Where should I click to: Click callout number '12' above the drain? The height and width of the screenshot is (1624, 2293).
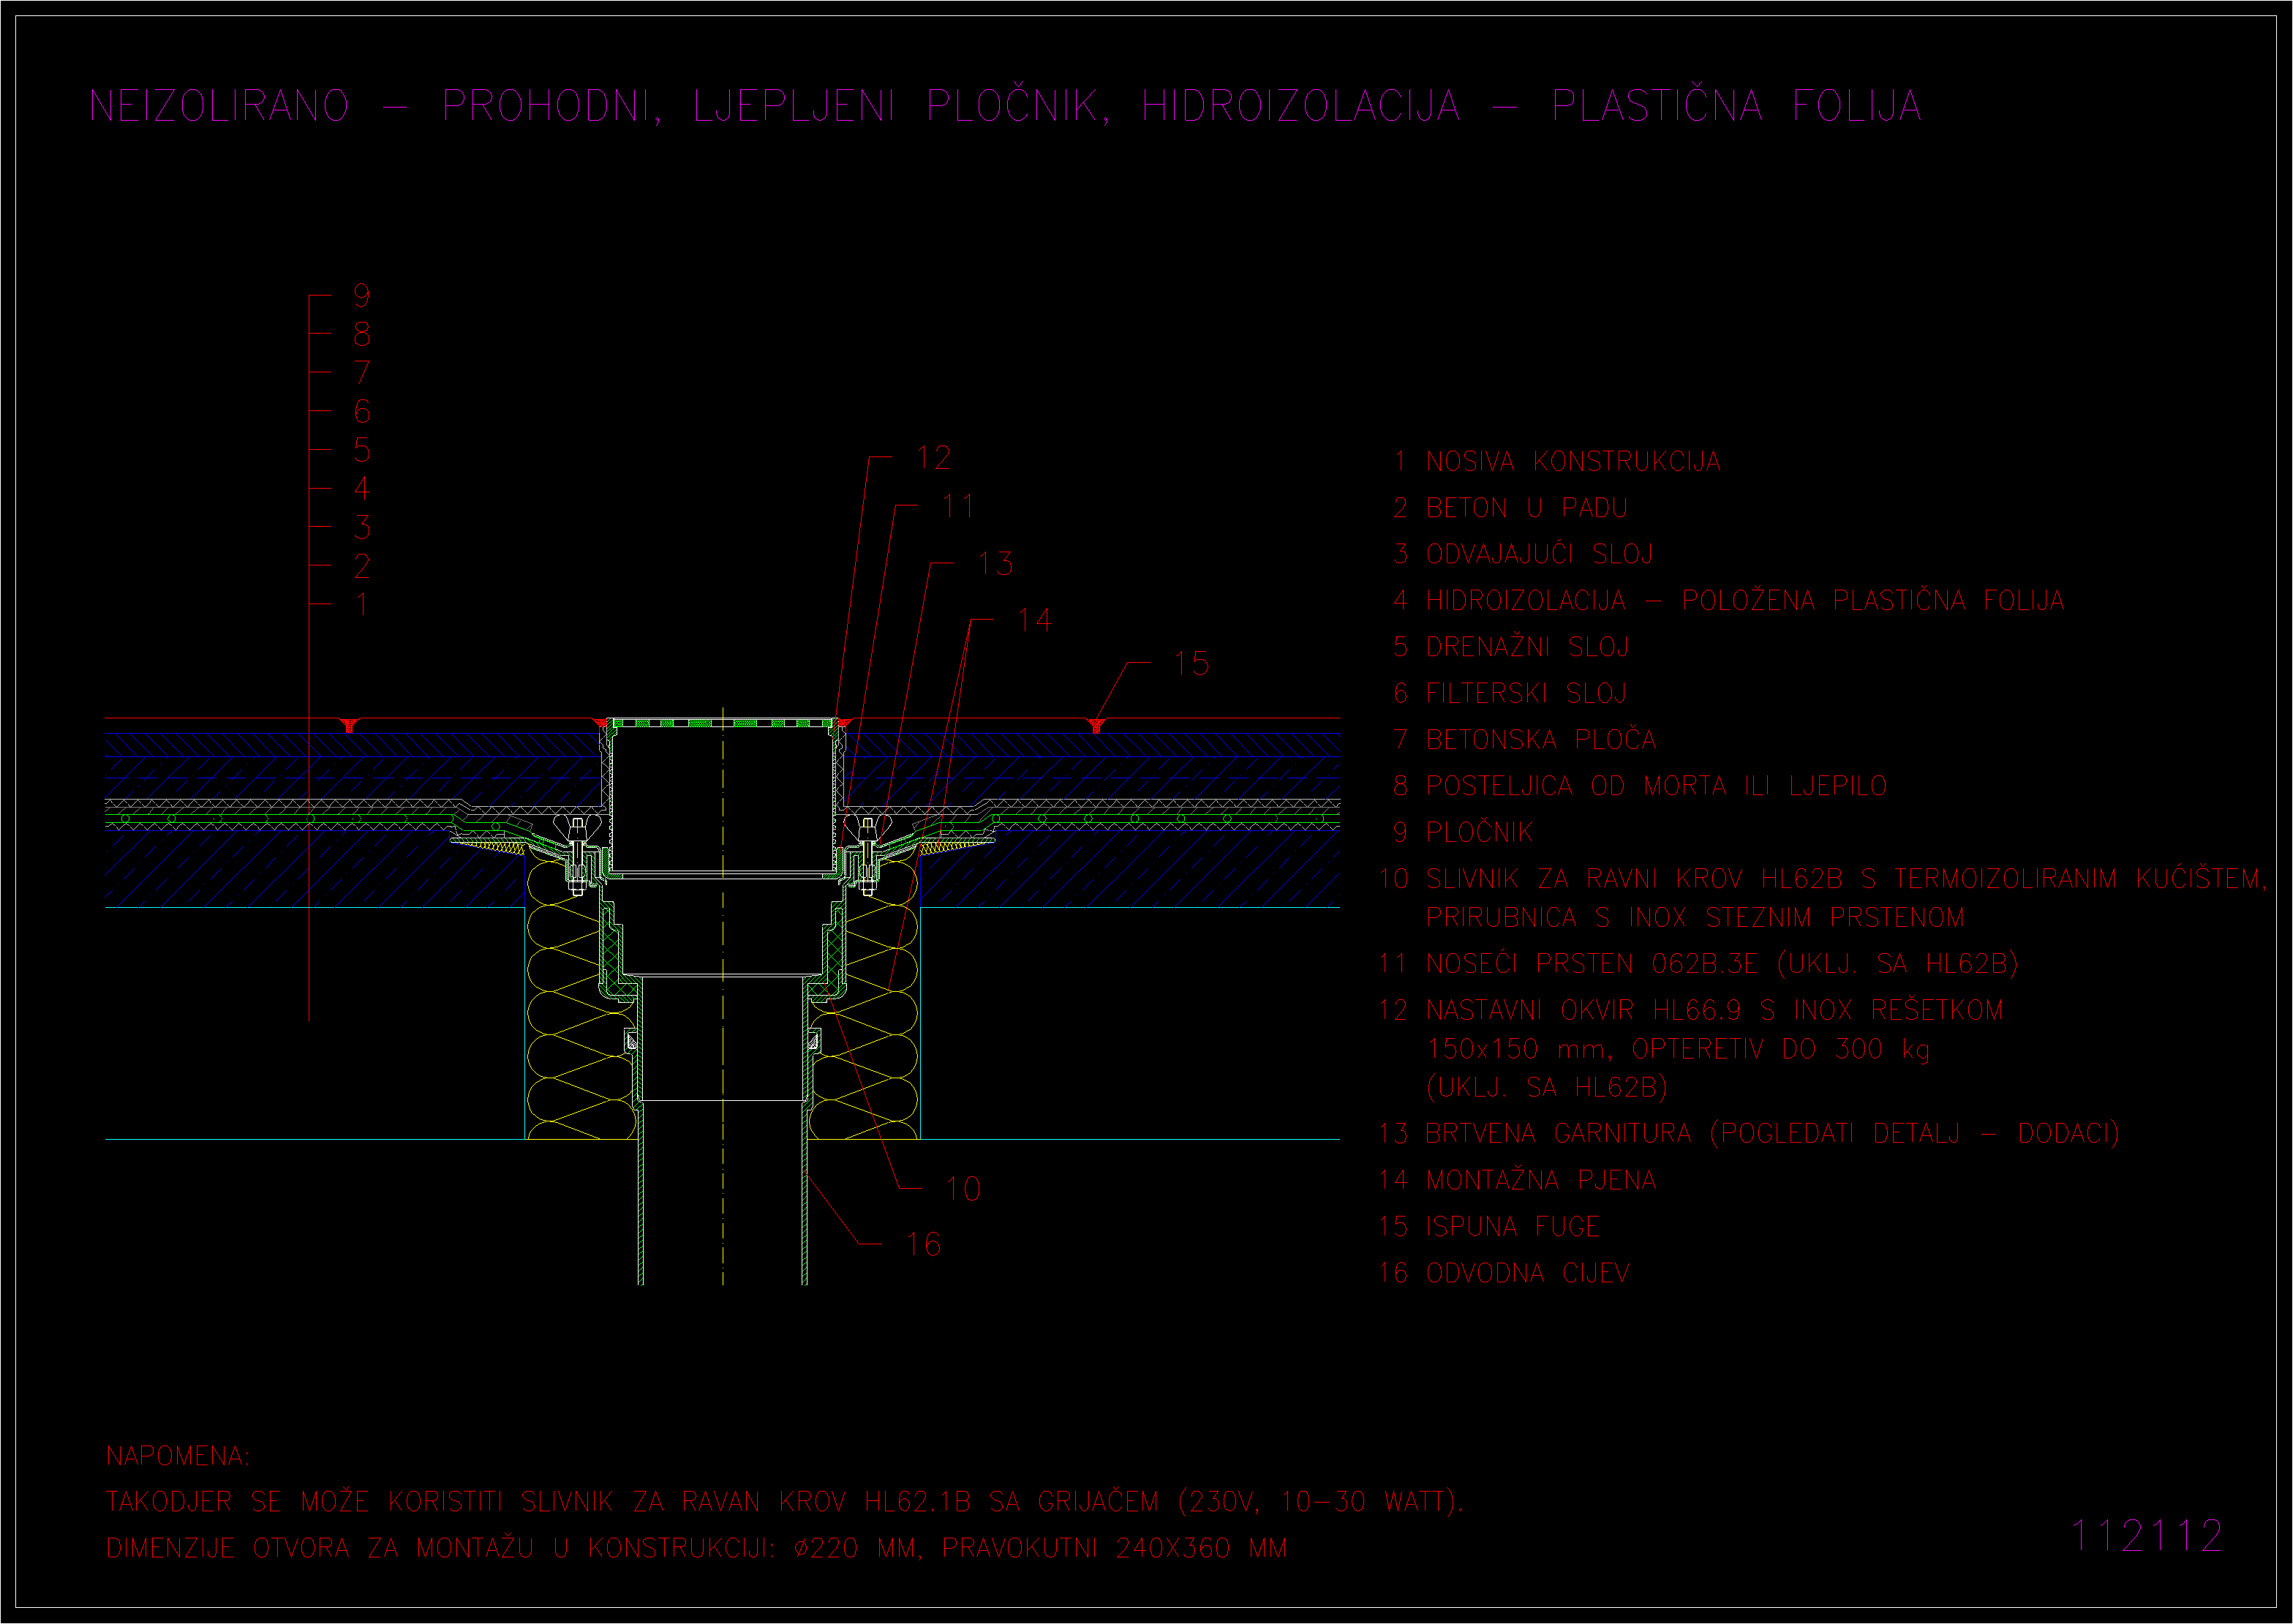[x=933, y=457]
